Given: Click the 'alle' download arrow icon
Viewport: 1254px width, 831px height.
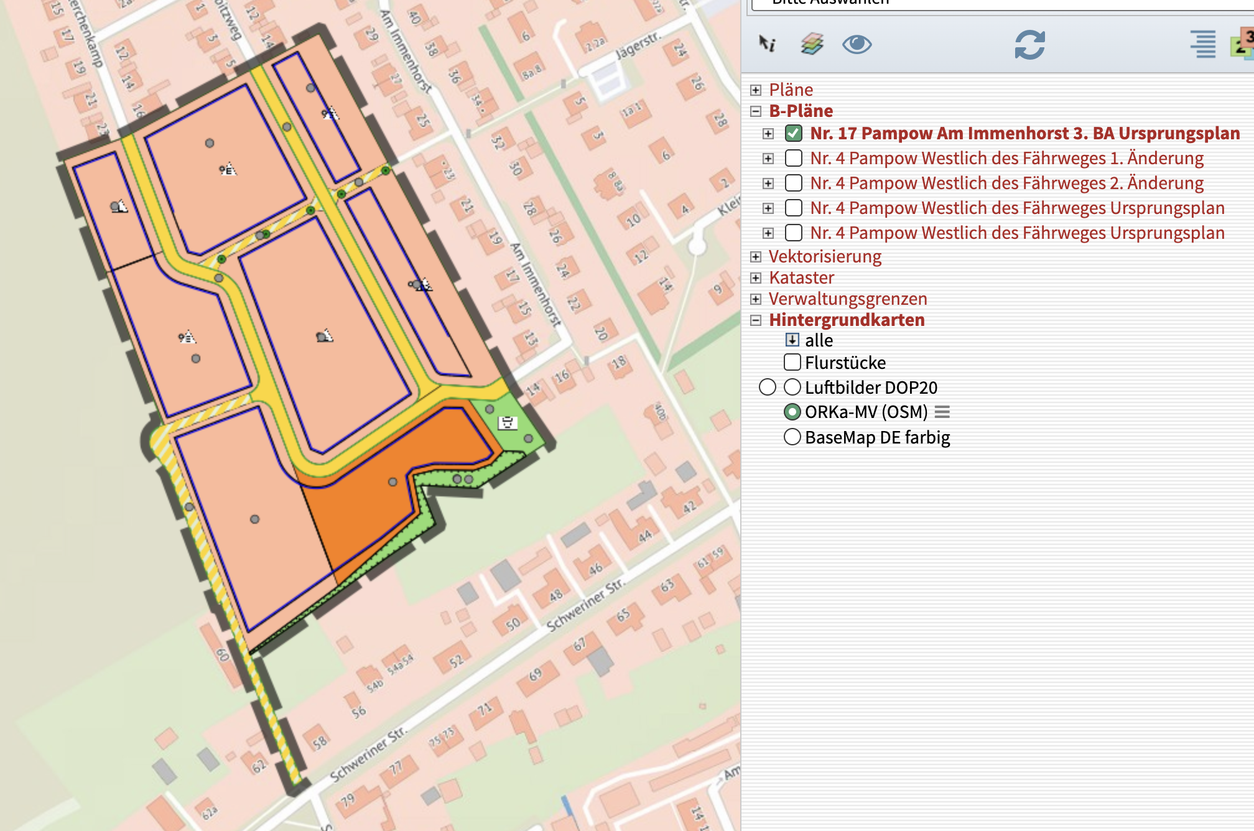Looking at the screenshot, I should tap(792, 340).
